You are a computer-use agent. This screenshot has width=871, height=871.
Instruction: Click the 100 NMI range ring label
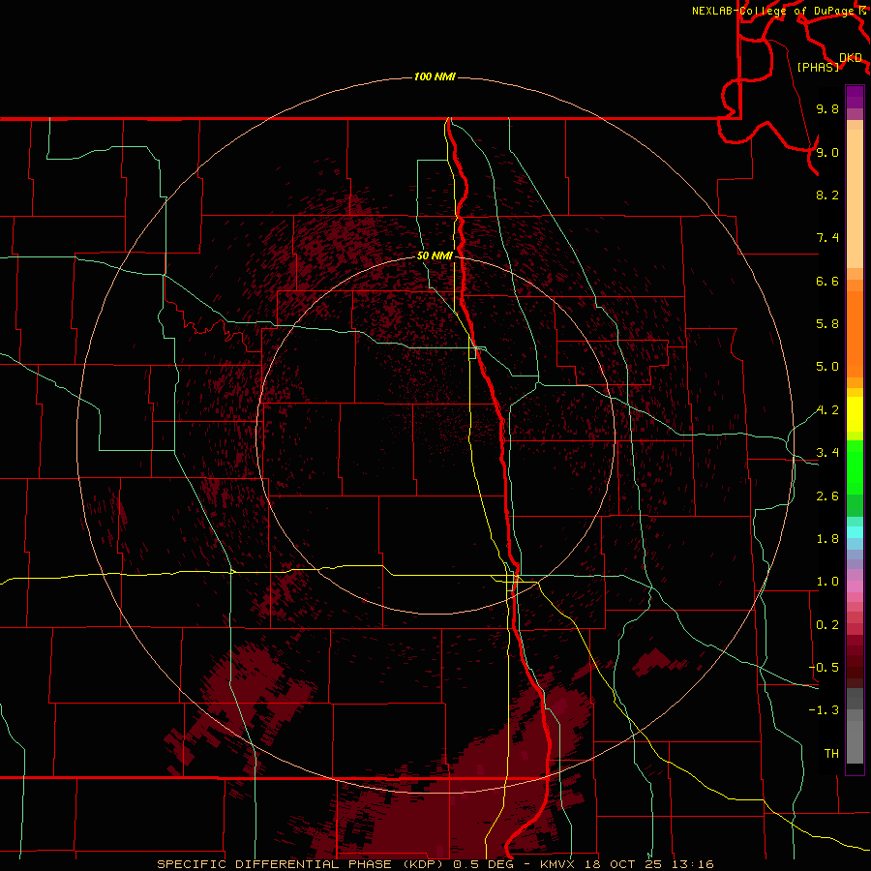pyautogui.click(x=435, y=76)
